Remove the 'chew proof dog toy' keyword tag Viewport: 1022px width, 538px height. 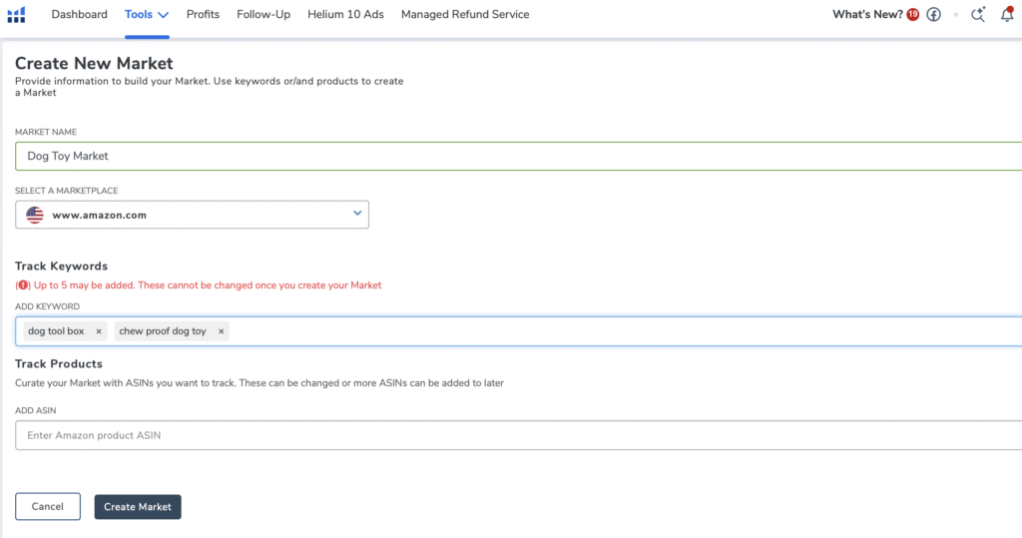[221, 331]
